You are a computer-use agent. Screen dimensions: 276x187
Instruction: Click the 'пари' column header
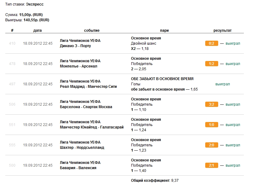tap(164, 30)
